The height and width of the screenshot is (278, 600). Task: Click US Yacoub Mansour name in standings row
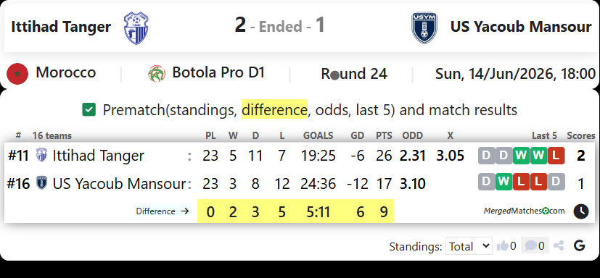[x=120, y=184]
